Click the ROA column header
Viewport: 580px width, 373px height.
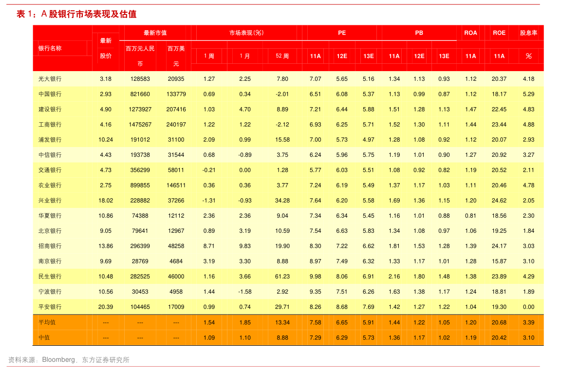(x=470, y=33)
